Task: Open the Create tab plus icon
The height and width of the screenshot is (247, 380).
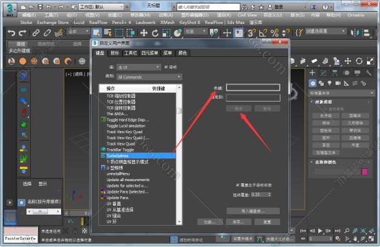Action: pyautogui.click(x=312, y=73)
